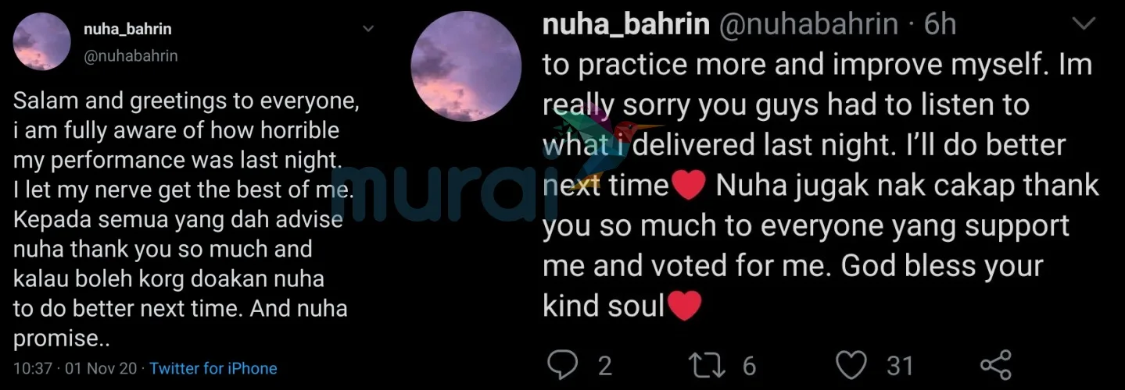Click the 10:37 · 01 Nov 20 timestamp
This screenshot has height=390, width=1125.
coord(77,368)
